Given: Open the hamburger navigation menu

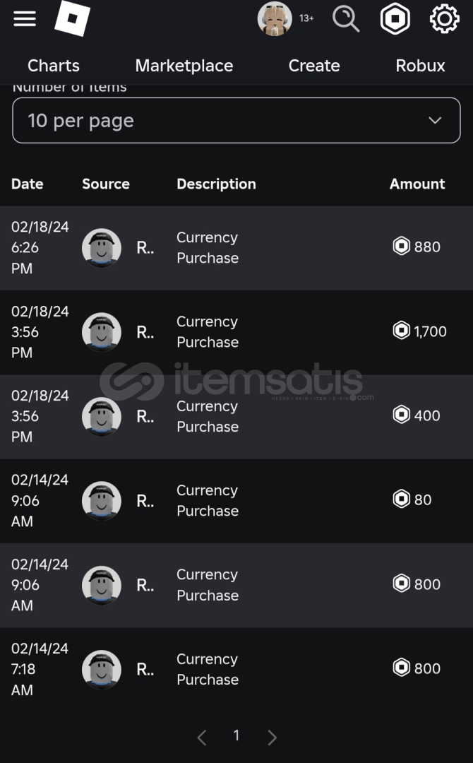Looking at the screenshot, I should point(25,18).
